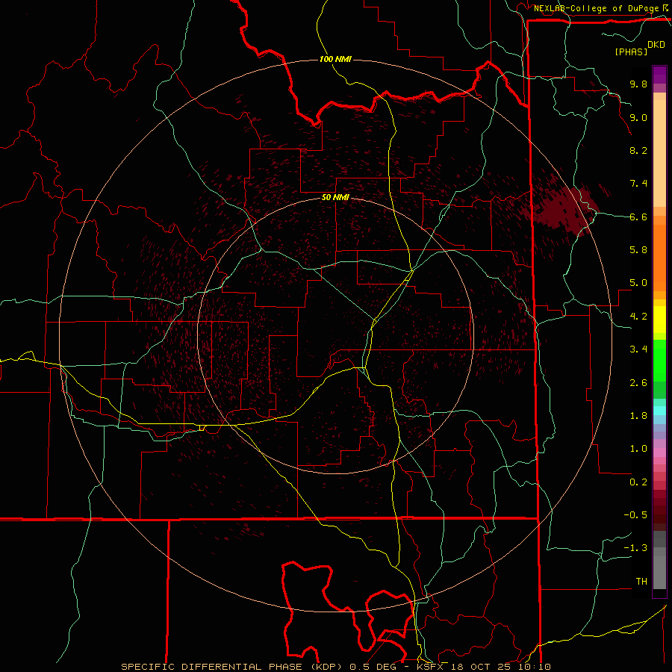Click the dark red radar echo cluster
Image resolution: width=672 pixels, height=672 pixels.
pyautogui.click(x=566, y=210)
